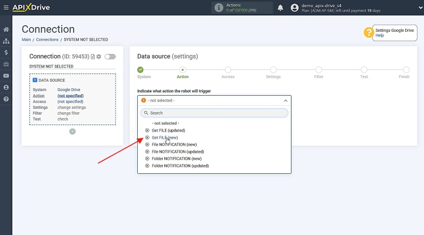This screenshot has width=424, height=235.
Task: Open the profile sidebar icon
Action: tap(6, 88)
